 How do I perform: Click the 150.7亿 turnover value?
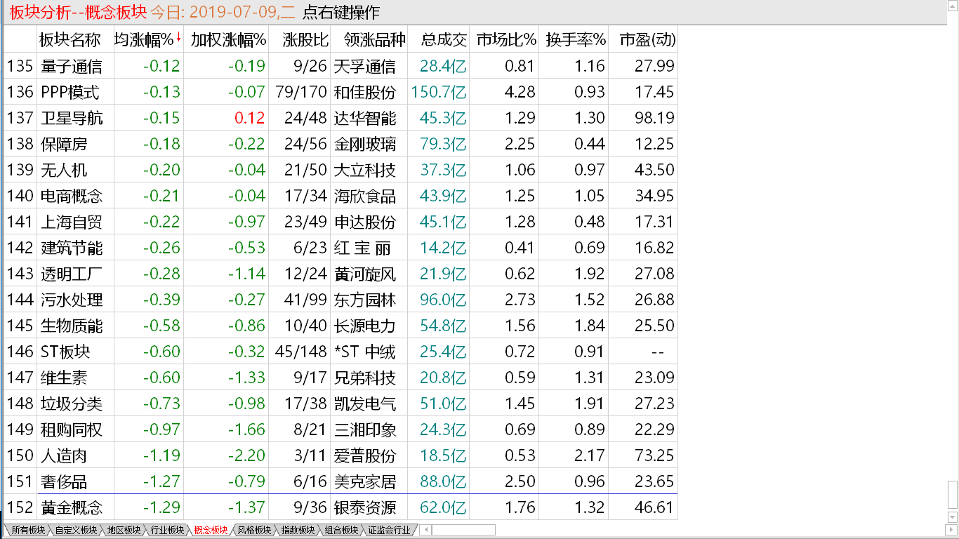(x=439, y=92)
